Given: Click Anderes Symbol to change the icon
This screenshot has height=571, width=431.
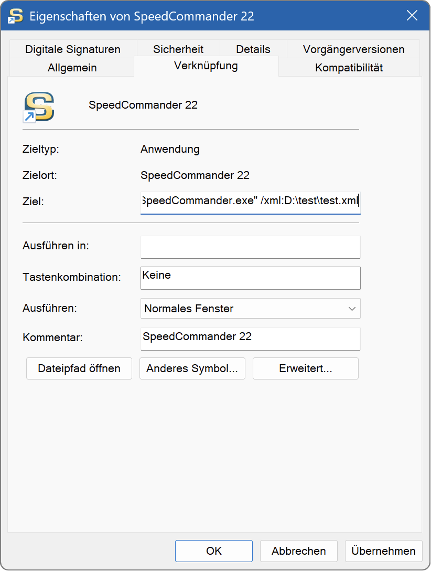Looking at the screenshot, I should (192, 368).
